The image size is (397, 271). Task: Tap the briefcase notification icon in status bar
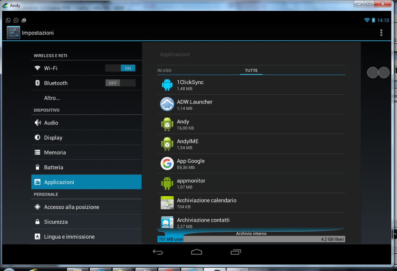(x=24, y=20)
